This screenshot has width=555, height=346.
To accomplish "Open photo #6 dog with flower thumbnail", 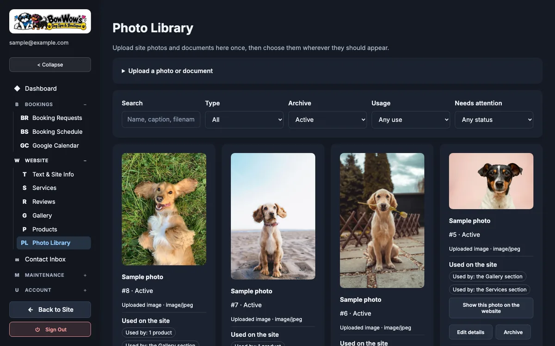I will [382, 221].
